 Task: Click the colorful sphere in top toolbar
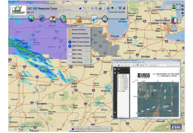tap(80, 8)
